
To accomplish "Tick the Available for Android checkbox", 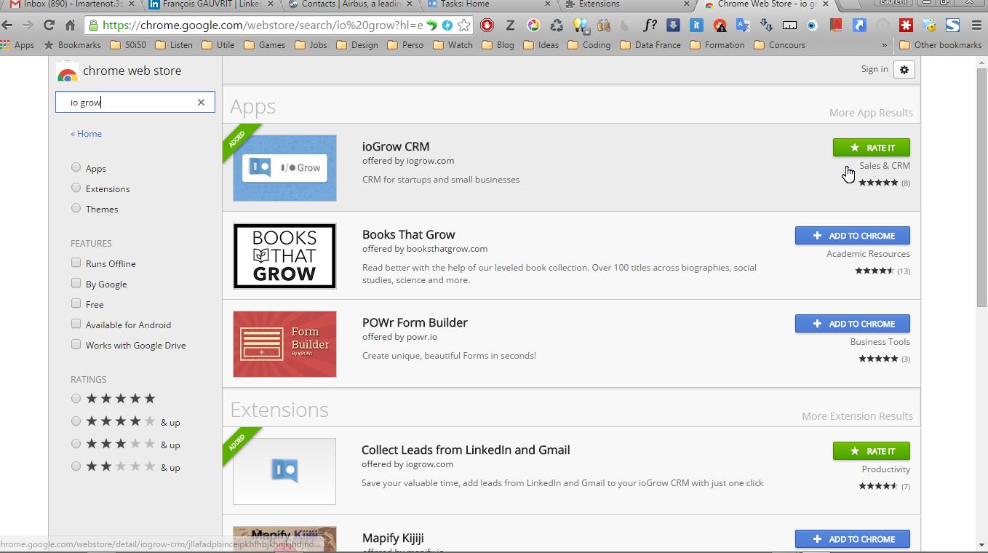I will tap(76, 325).
